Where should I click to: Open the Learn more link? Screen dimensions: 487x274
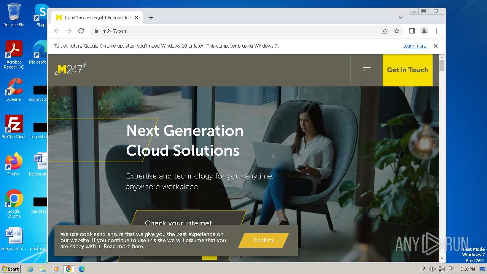click(x=414, y=46)
